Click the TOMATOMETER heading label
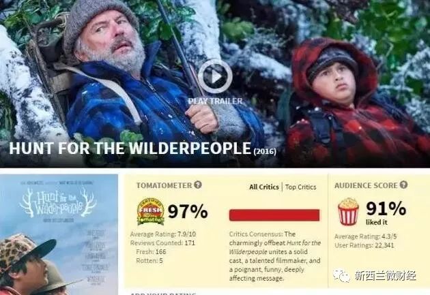 coord(164,185)
